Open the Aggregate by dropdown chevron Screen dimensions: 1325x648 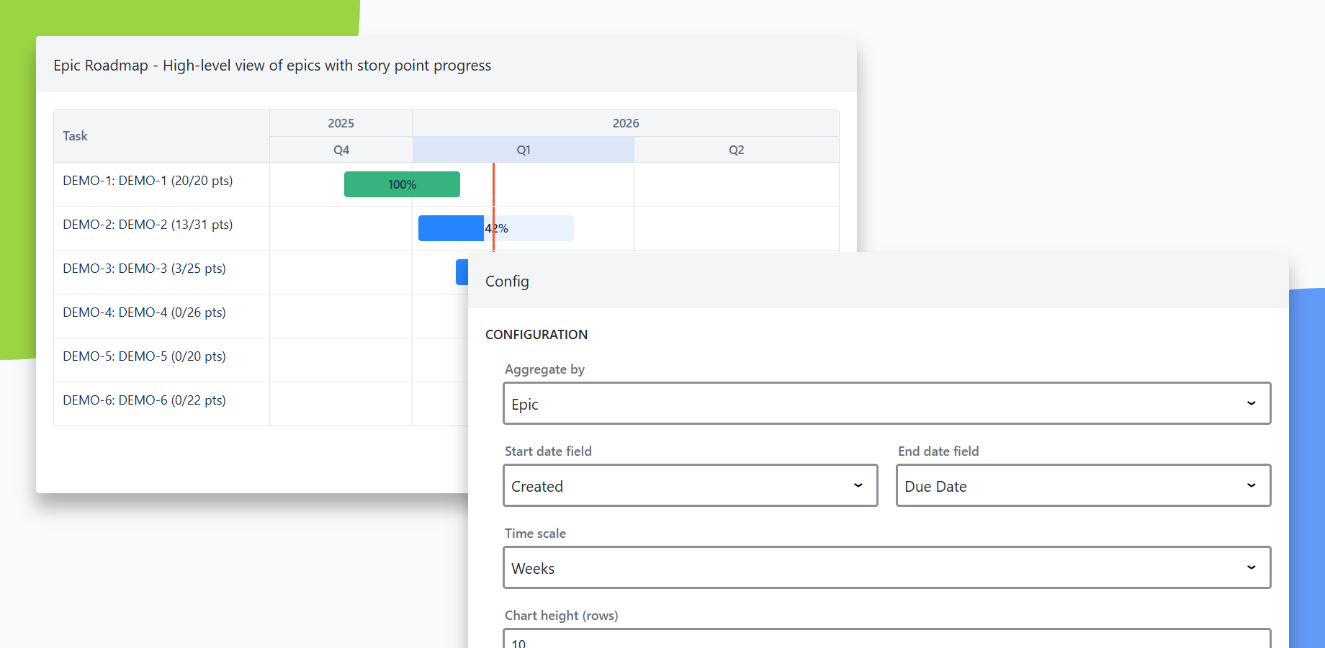click(x=1251, y=403)
